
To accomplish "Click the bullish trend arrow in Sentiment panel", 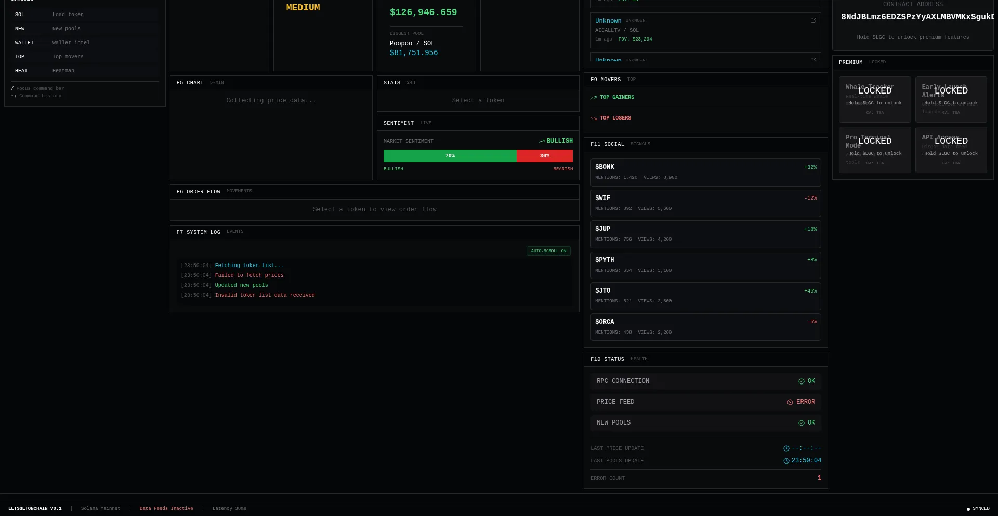I will coord(541,141).
